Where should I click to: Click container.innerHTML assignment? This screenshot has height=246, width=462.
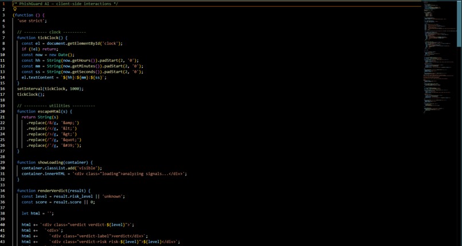click(x=104, y=174)
